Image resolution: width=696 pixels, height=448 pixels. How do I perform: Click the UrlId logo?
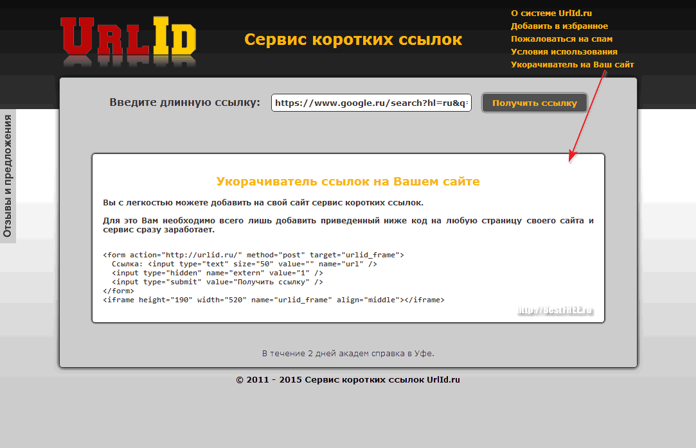pyautogui.click(x=128, y=40)
